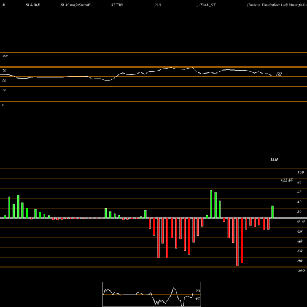The width and height of the screenshot is (307, 307).
Task: Click the RSI value label 52
Action: pos(279,74)
